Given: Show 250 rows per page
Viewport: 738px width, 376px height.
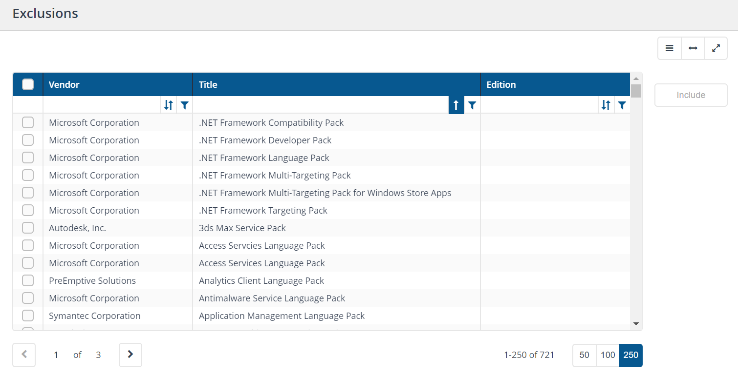Looking at the screenshot, I should pyautogui.click(x=631, y=355).
